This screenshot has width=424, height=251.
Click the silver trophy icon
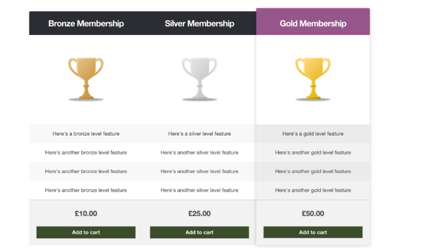[x=199, y=78]
